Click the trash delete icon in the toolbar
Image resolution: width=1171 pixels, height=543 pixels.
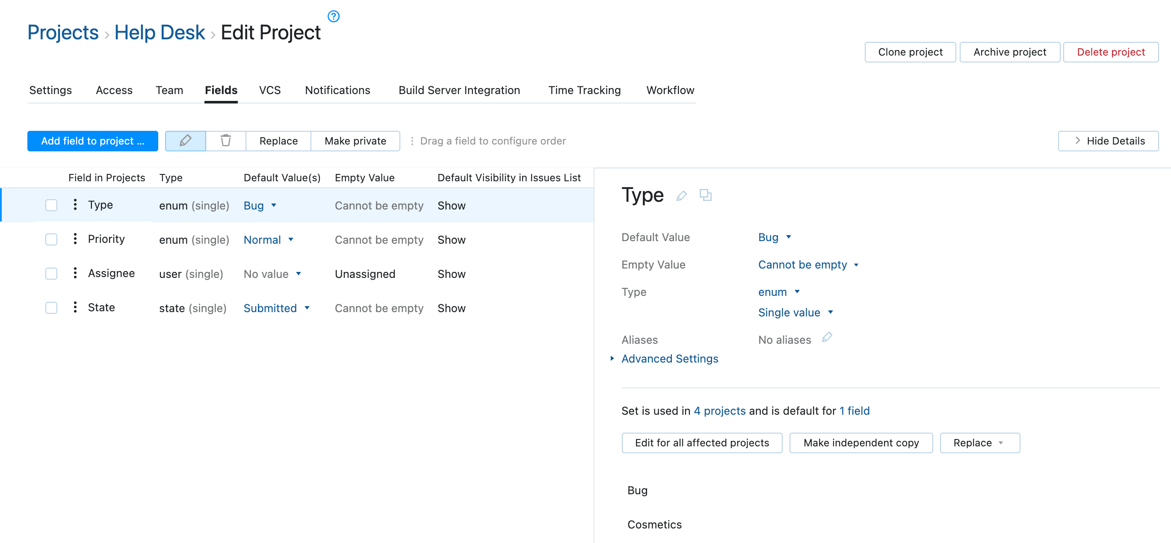coord(225,141)
